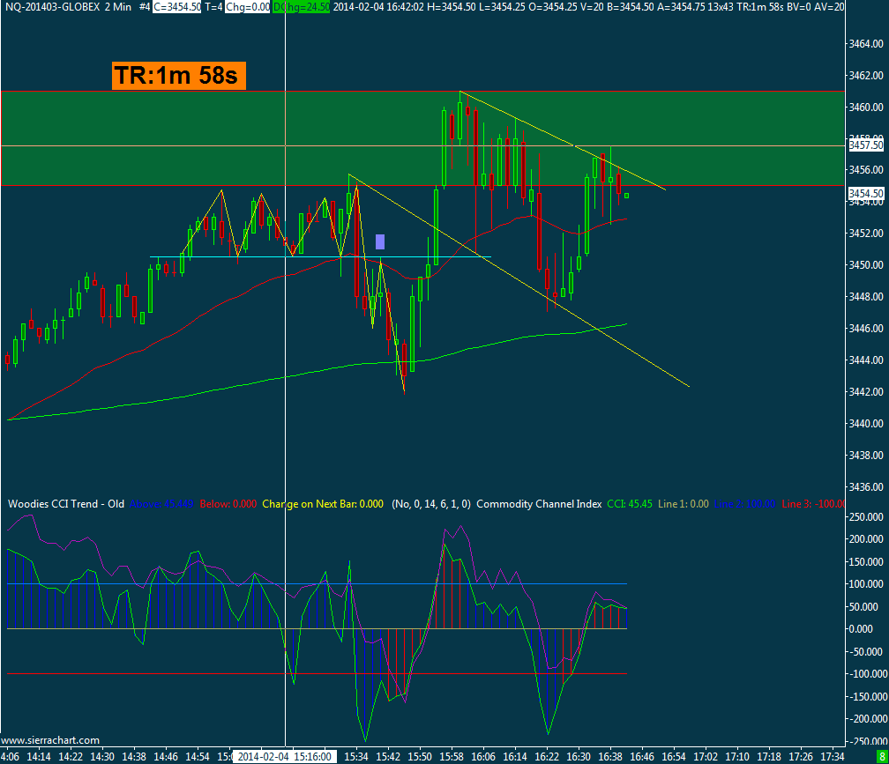Click the 17:26 label on time axis
Viewport: 889px width, 764px height.
[801, 757]
